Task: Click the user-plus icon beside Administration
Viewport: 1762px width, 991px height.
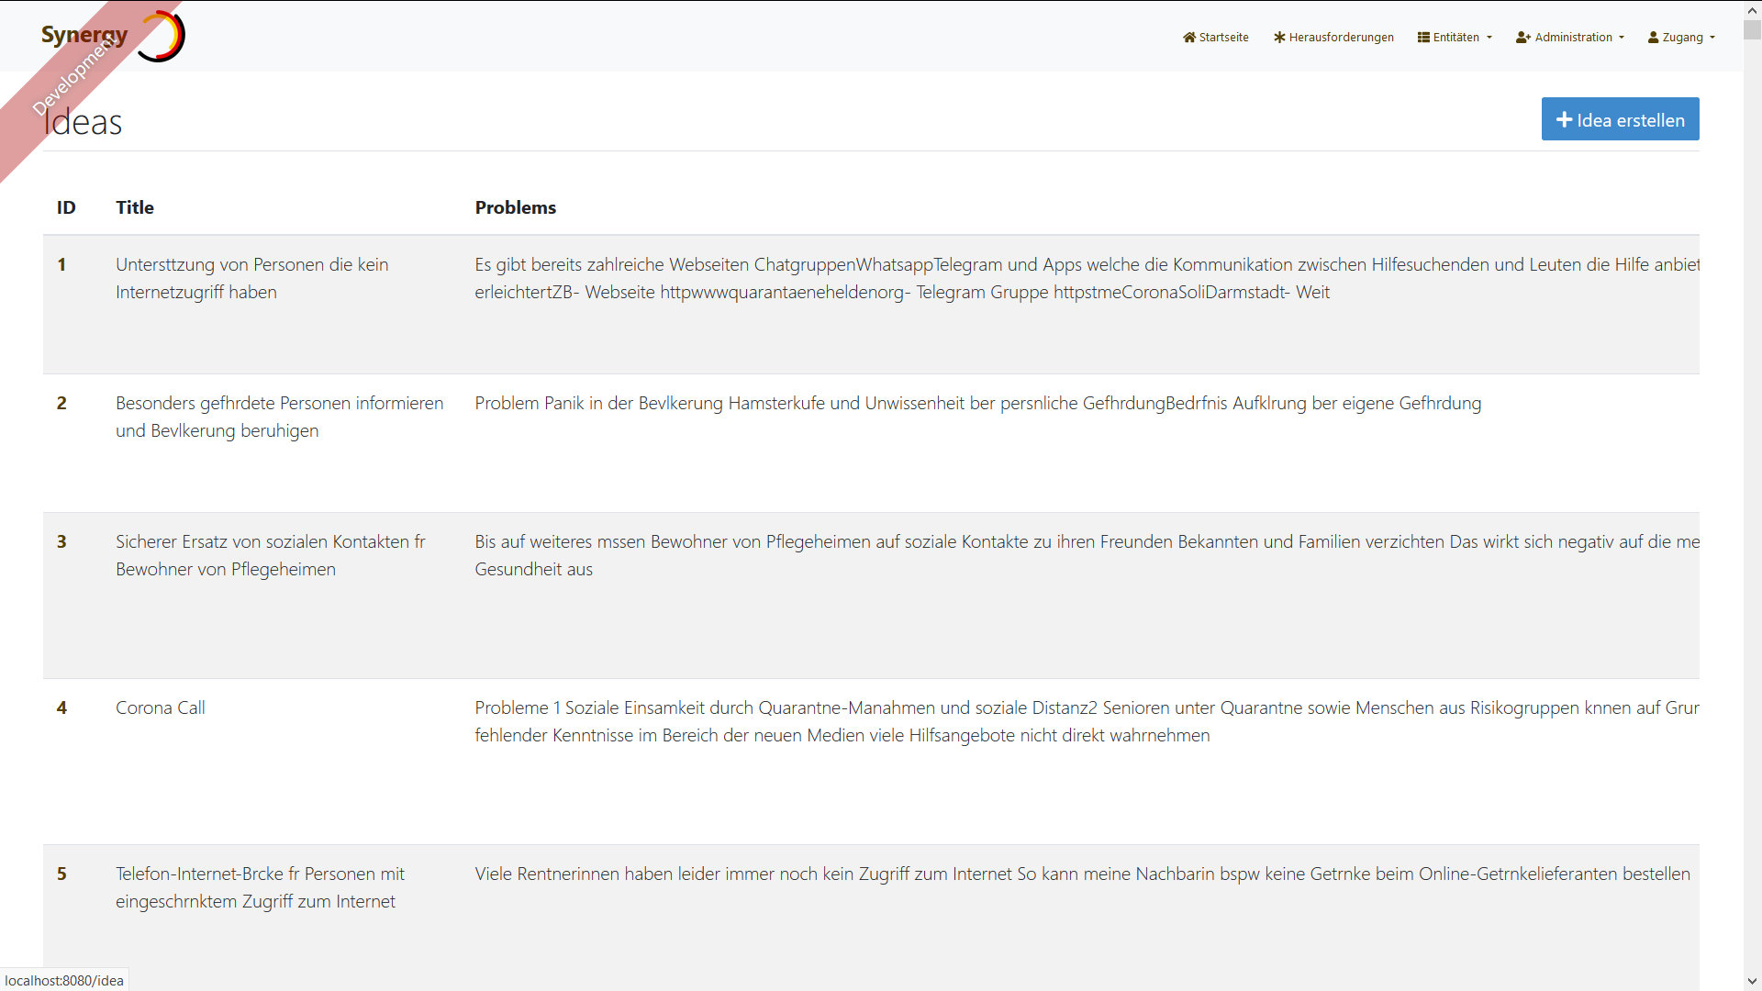Action: (x=1523, y=38)
